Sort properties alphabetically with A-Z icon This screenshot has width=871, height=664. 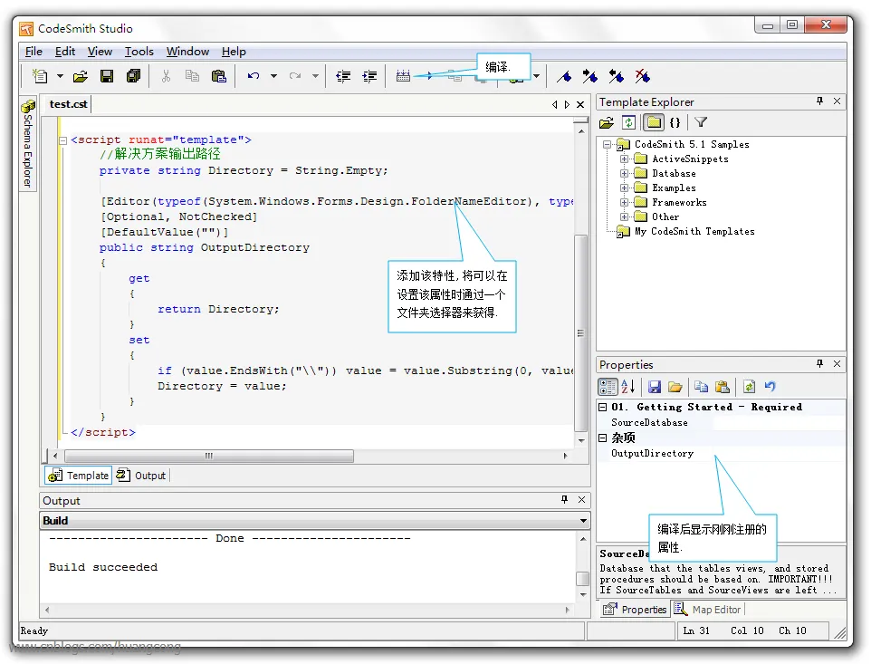(x=627, y=387)
